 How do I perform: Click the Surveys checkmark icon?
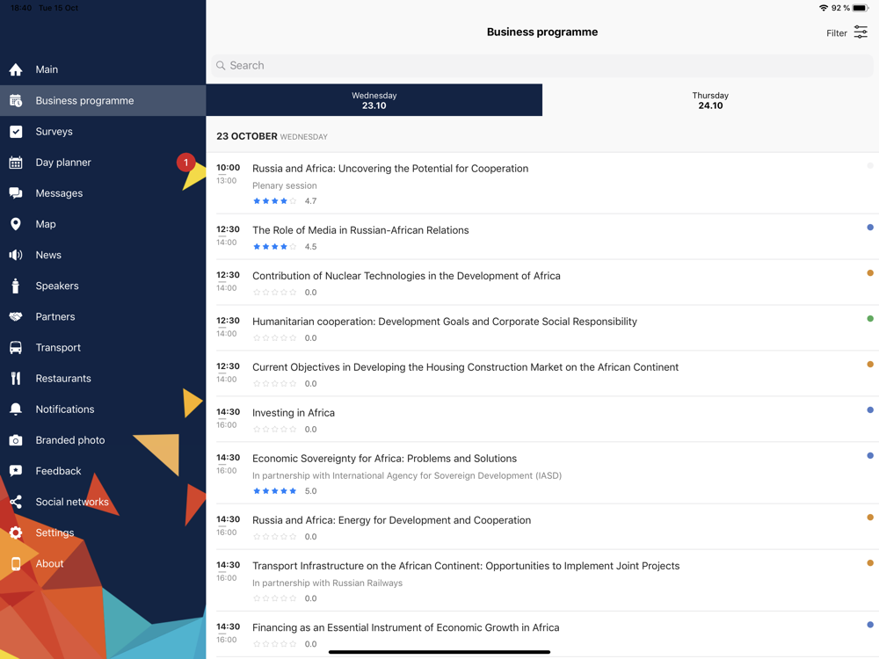point(16,131)
